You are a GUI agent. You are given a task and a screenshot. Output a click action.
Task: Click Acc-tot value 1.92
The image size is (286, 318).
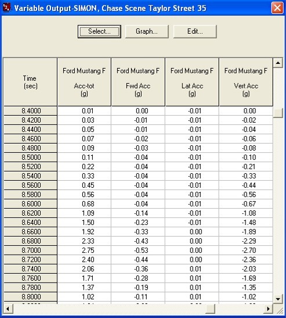(84, 232)
